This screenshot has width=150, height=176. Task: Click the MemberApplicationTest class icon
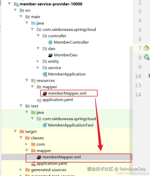[45, 125]
